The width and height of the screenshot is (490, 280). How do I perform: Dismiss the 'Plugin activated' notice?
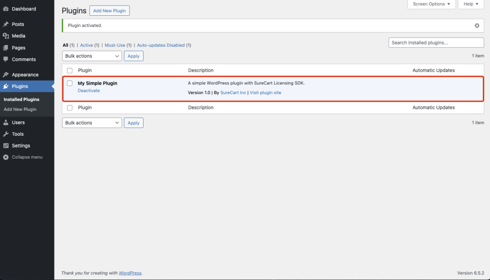click(477, 25)
